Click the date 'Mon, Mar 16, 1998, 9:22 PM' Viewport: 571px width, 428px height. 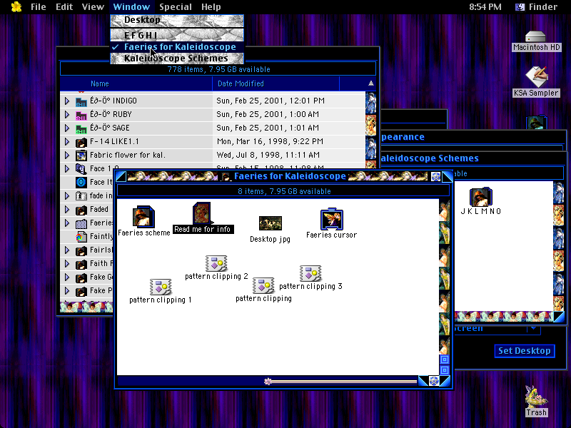click(x=270, y=141)
